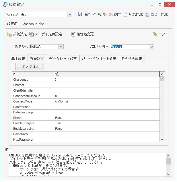177x182 pixels.
Task: Minimize the 接続設定 window
Action: coord(152,5)
